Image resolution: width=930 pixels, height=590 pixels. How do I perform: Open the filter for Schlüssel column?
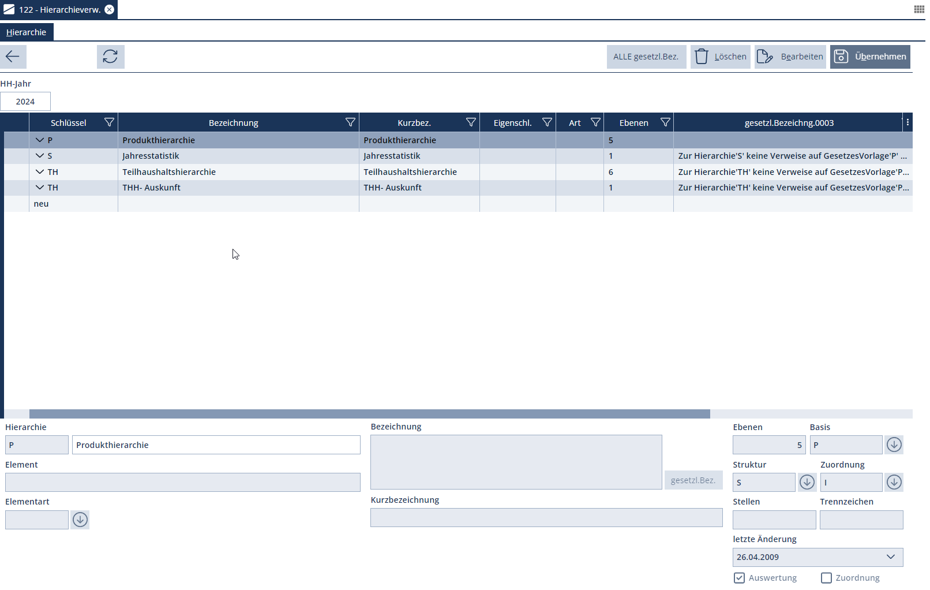tap(109, 122)
